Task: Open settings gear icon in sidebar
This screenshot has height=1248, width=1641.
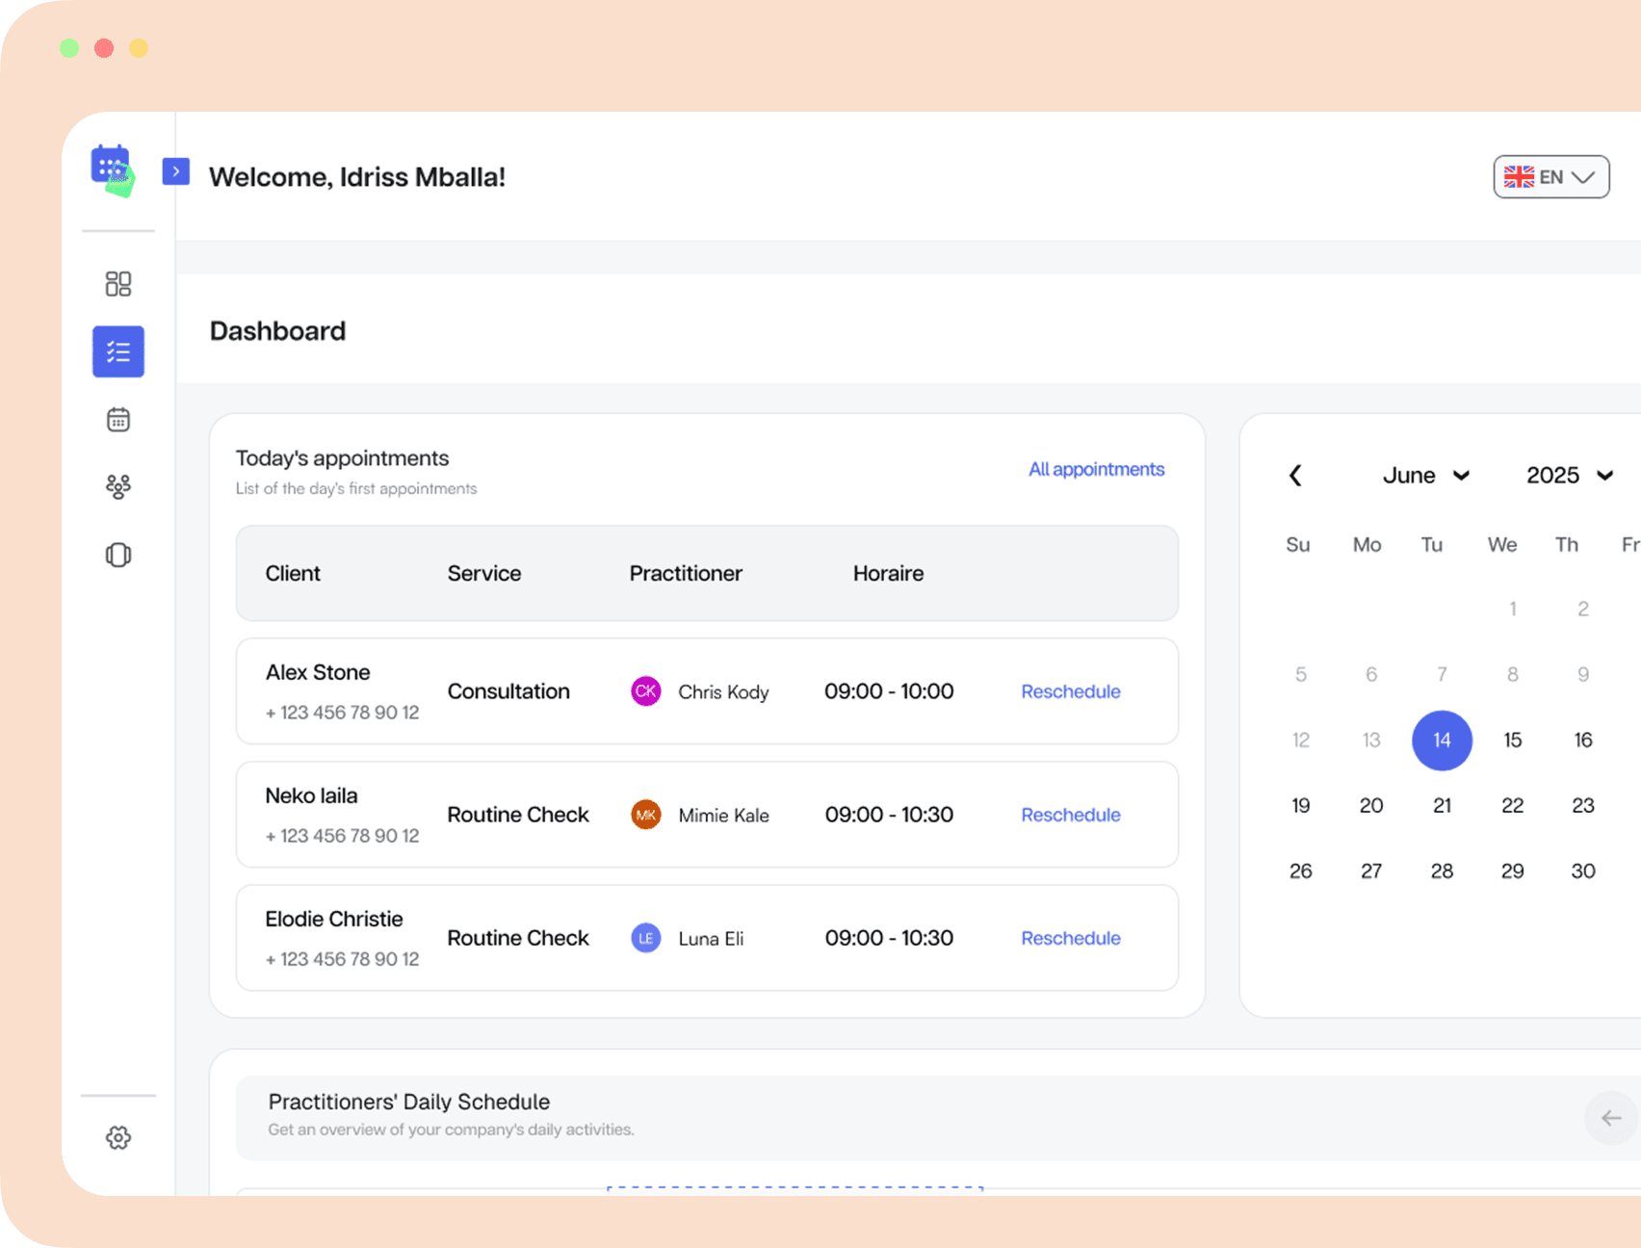Action: (x=117, y=1138)
